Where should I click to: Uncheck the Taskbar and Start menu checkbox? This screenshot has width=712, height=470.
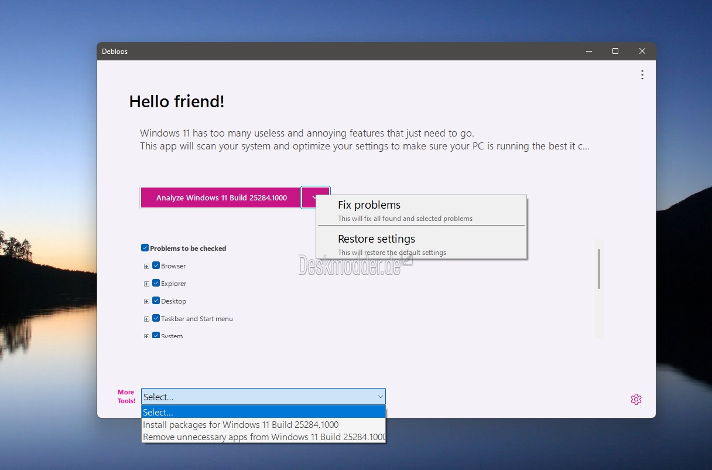click(156, 318)
